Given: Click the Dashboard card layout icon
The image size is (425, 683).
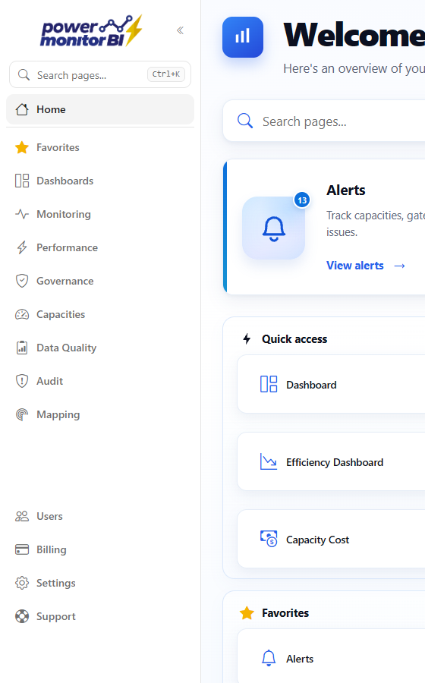Looking at the screenshot, I should pyautogui.click(x=268, y=384).
